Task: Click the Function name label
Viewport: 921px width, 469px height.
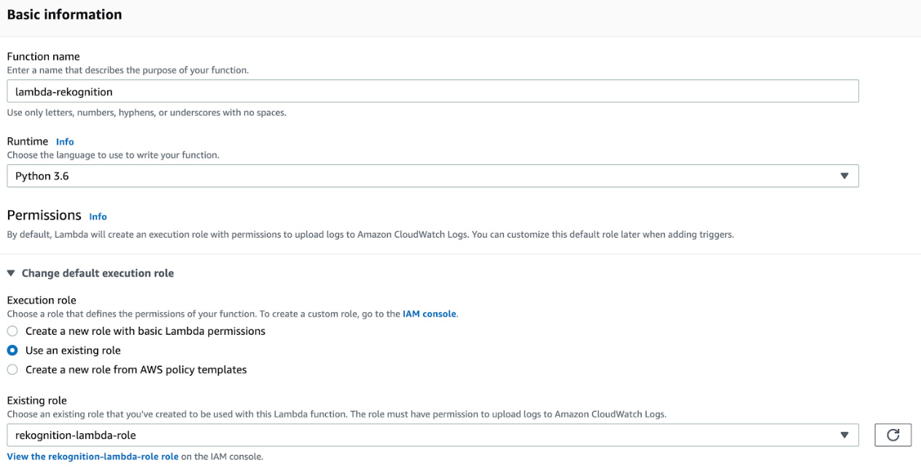Action: (x=43, y=56)
